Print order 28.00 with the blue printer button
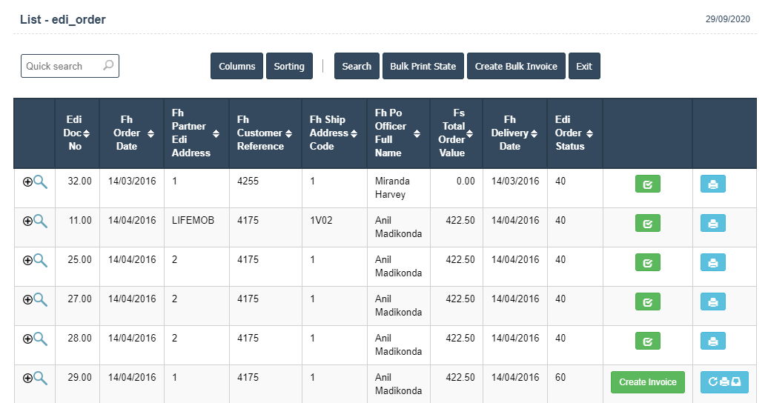 712,341
